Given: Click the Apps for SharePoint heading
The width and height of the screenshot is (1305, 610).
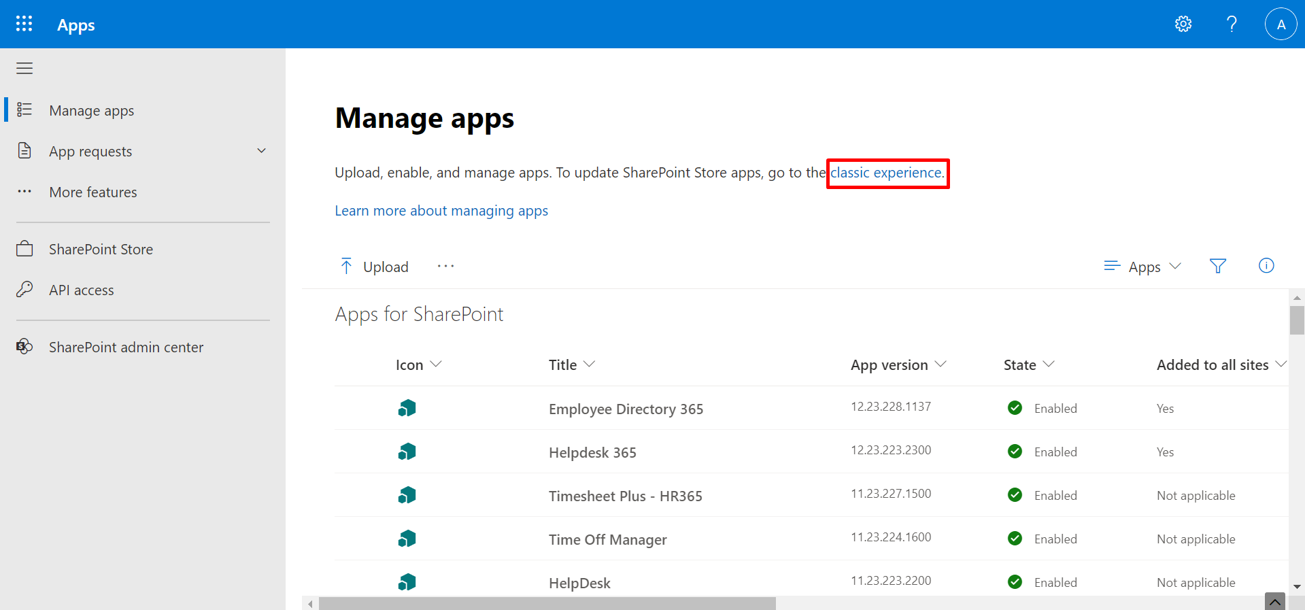Looking at the screenshot, I should [419, 314].
